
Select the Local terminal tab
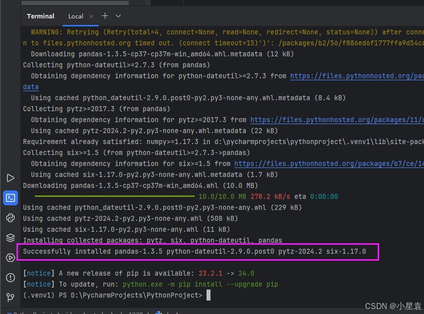tap(75, 16)
